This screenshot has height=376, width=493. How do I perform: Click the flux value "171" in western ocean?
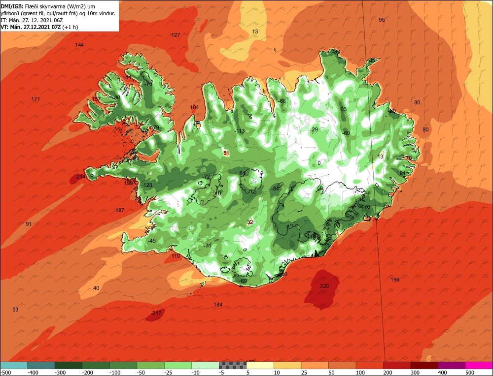pos(35,99)
